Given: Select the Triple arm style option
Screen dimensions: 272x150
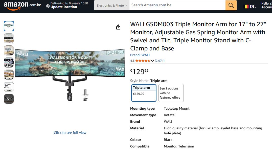Looking at the screenshot, I should (x=144, y=93).
